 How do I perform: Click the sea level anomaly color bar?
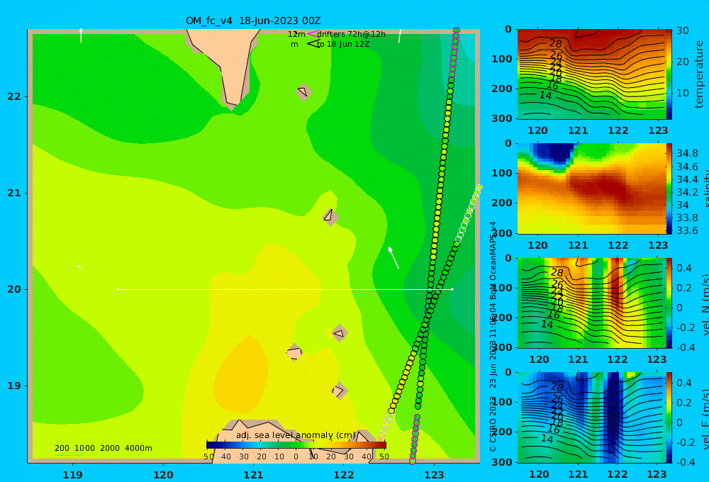[296, 445]
